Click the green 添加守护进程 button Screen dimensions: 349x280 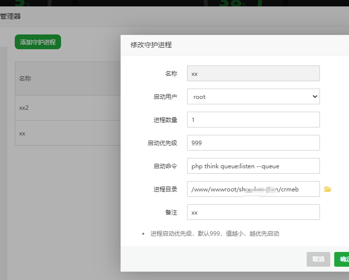pyautogui.click(x=38, y=42)
